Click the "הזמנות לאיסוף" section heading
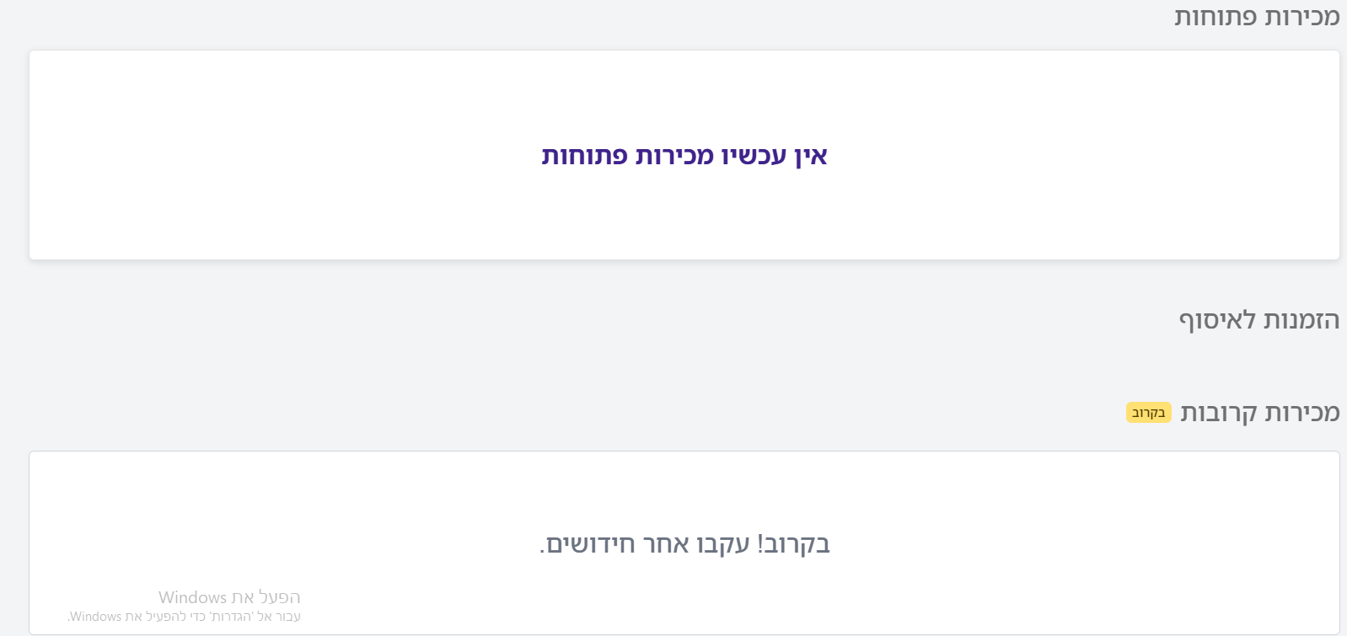Viewport: 1347px width, 636px height. point(1258,320)
